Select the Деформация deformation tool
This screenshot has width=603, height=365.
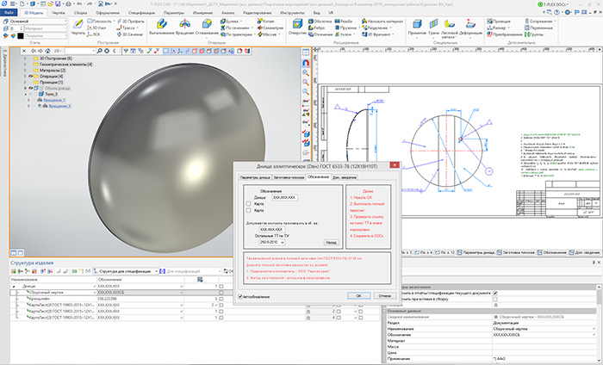pos(470,28)
